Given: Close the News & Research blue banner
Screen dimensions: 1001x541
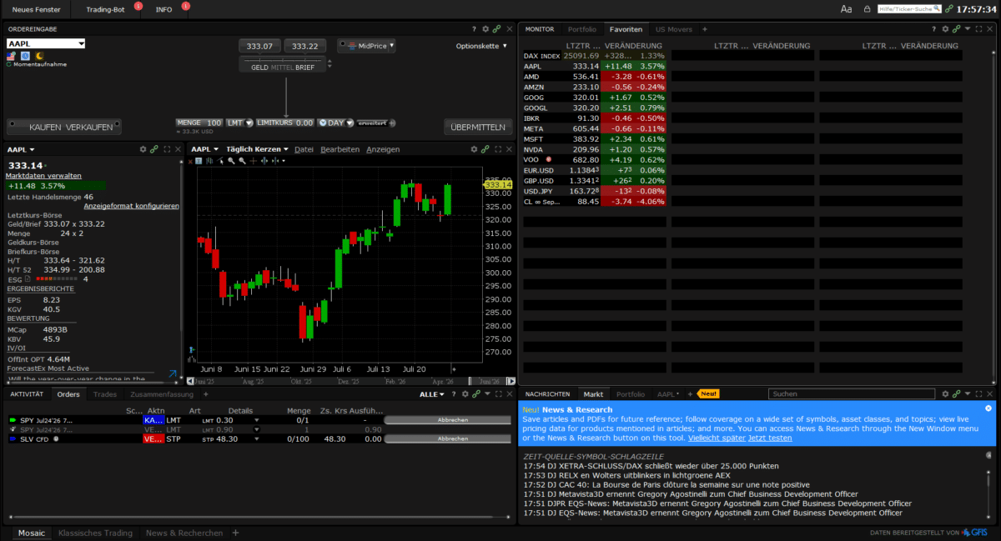Looking at the screenshot, I should (988, 408).
